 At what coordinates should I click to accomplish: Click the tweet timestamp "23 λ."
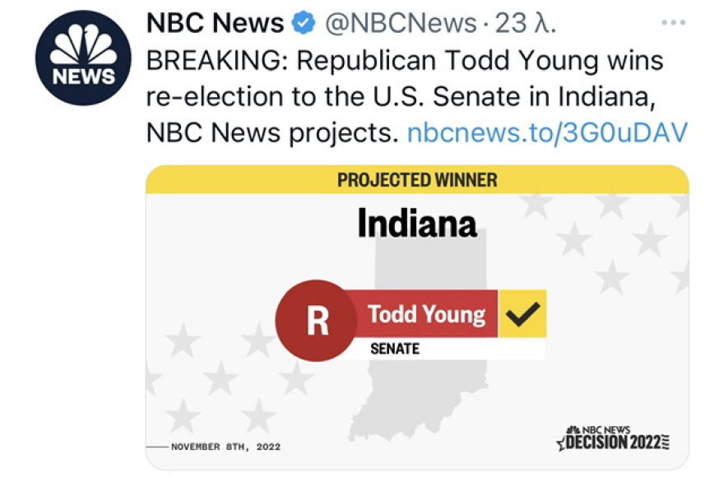coord(527,24)
